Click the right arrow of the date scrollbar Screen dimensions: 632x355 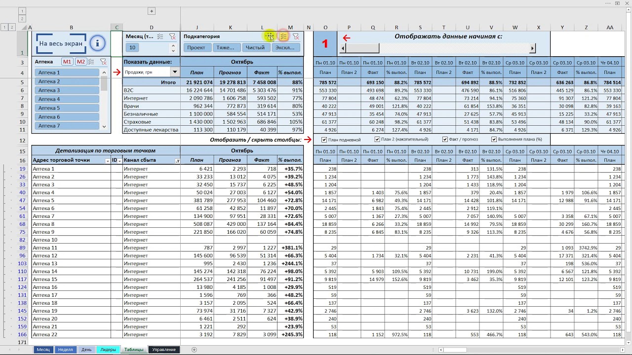pos(532,48)
